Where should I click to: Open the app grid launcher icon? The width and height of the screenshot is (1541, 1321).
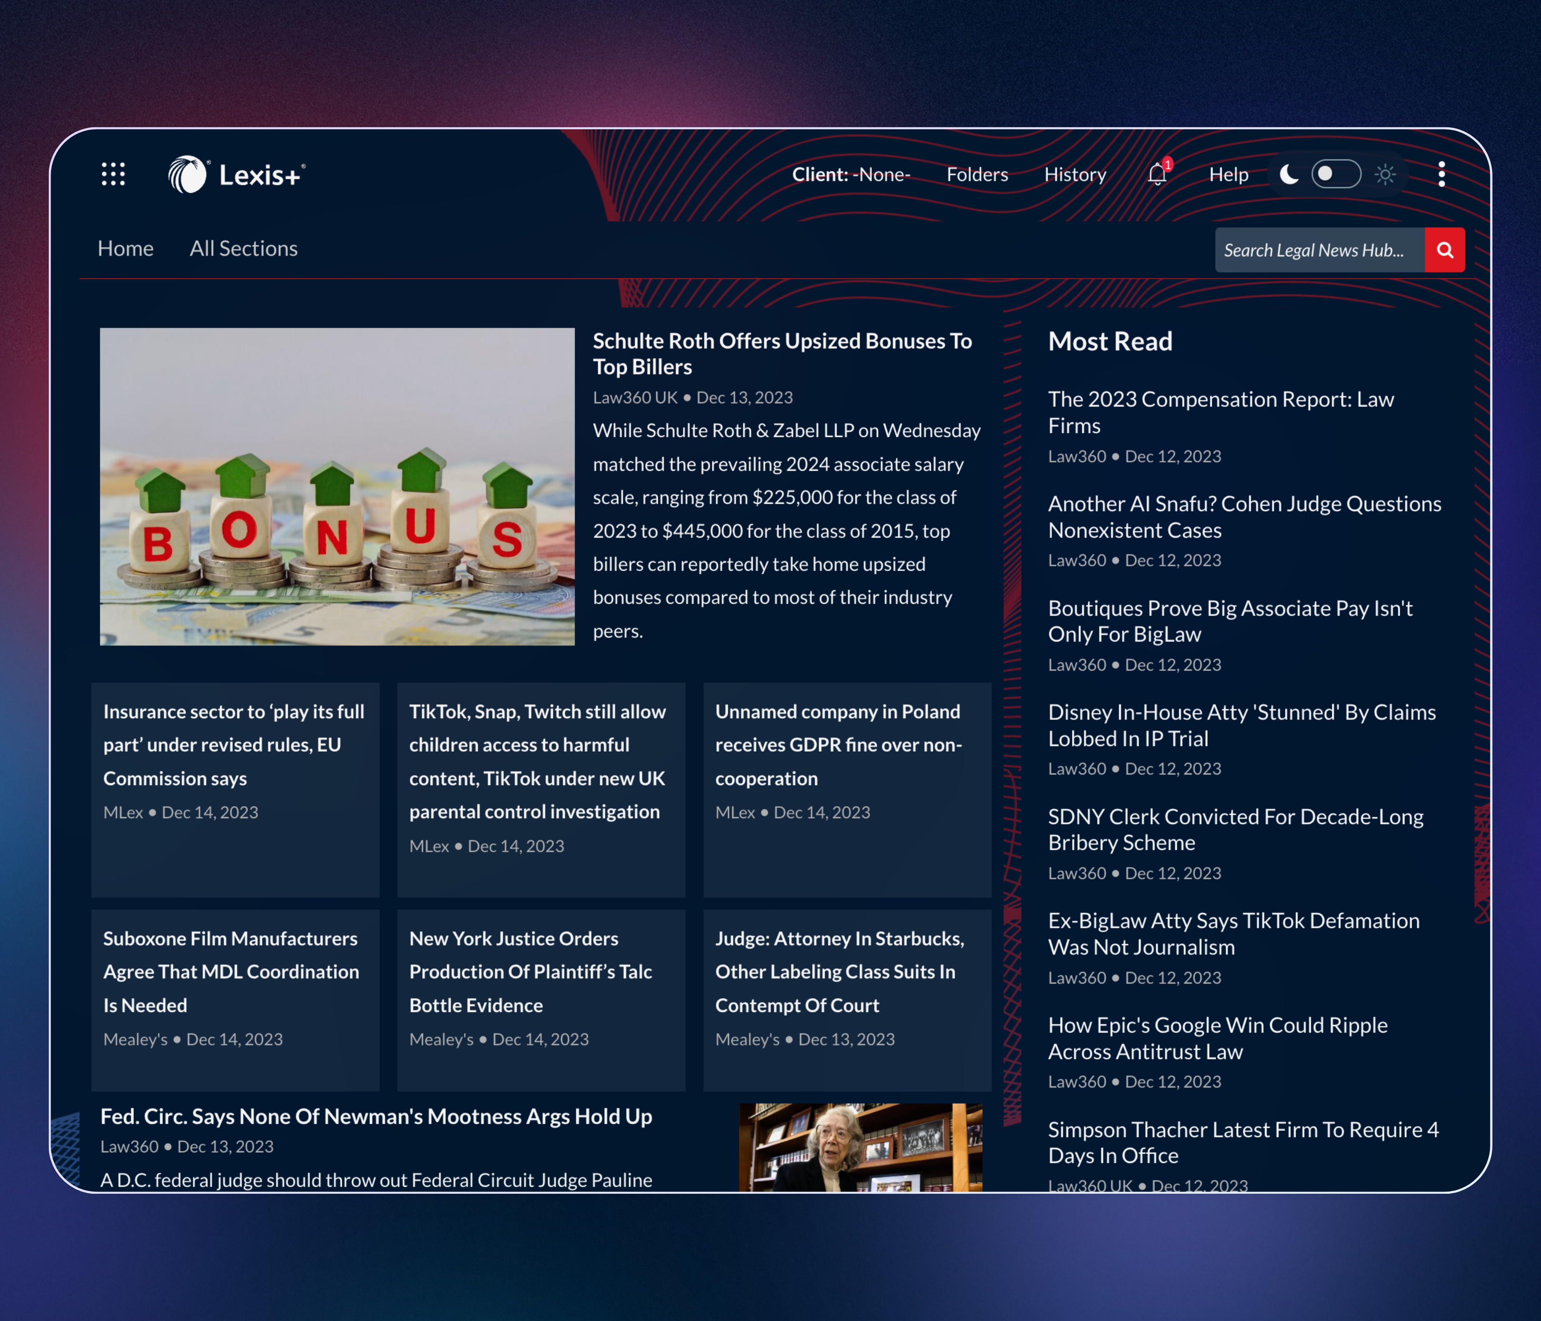click(113, 174)
